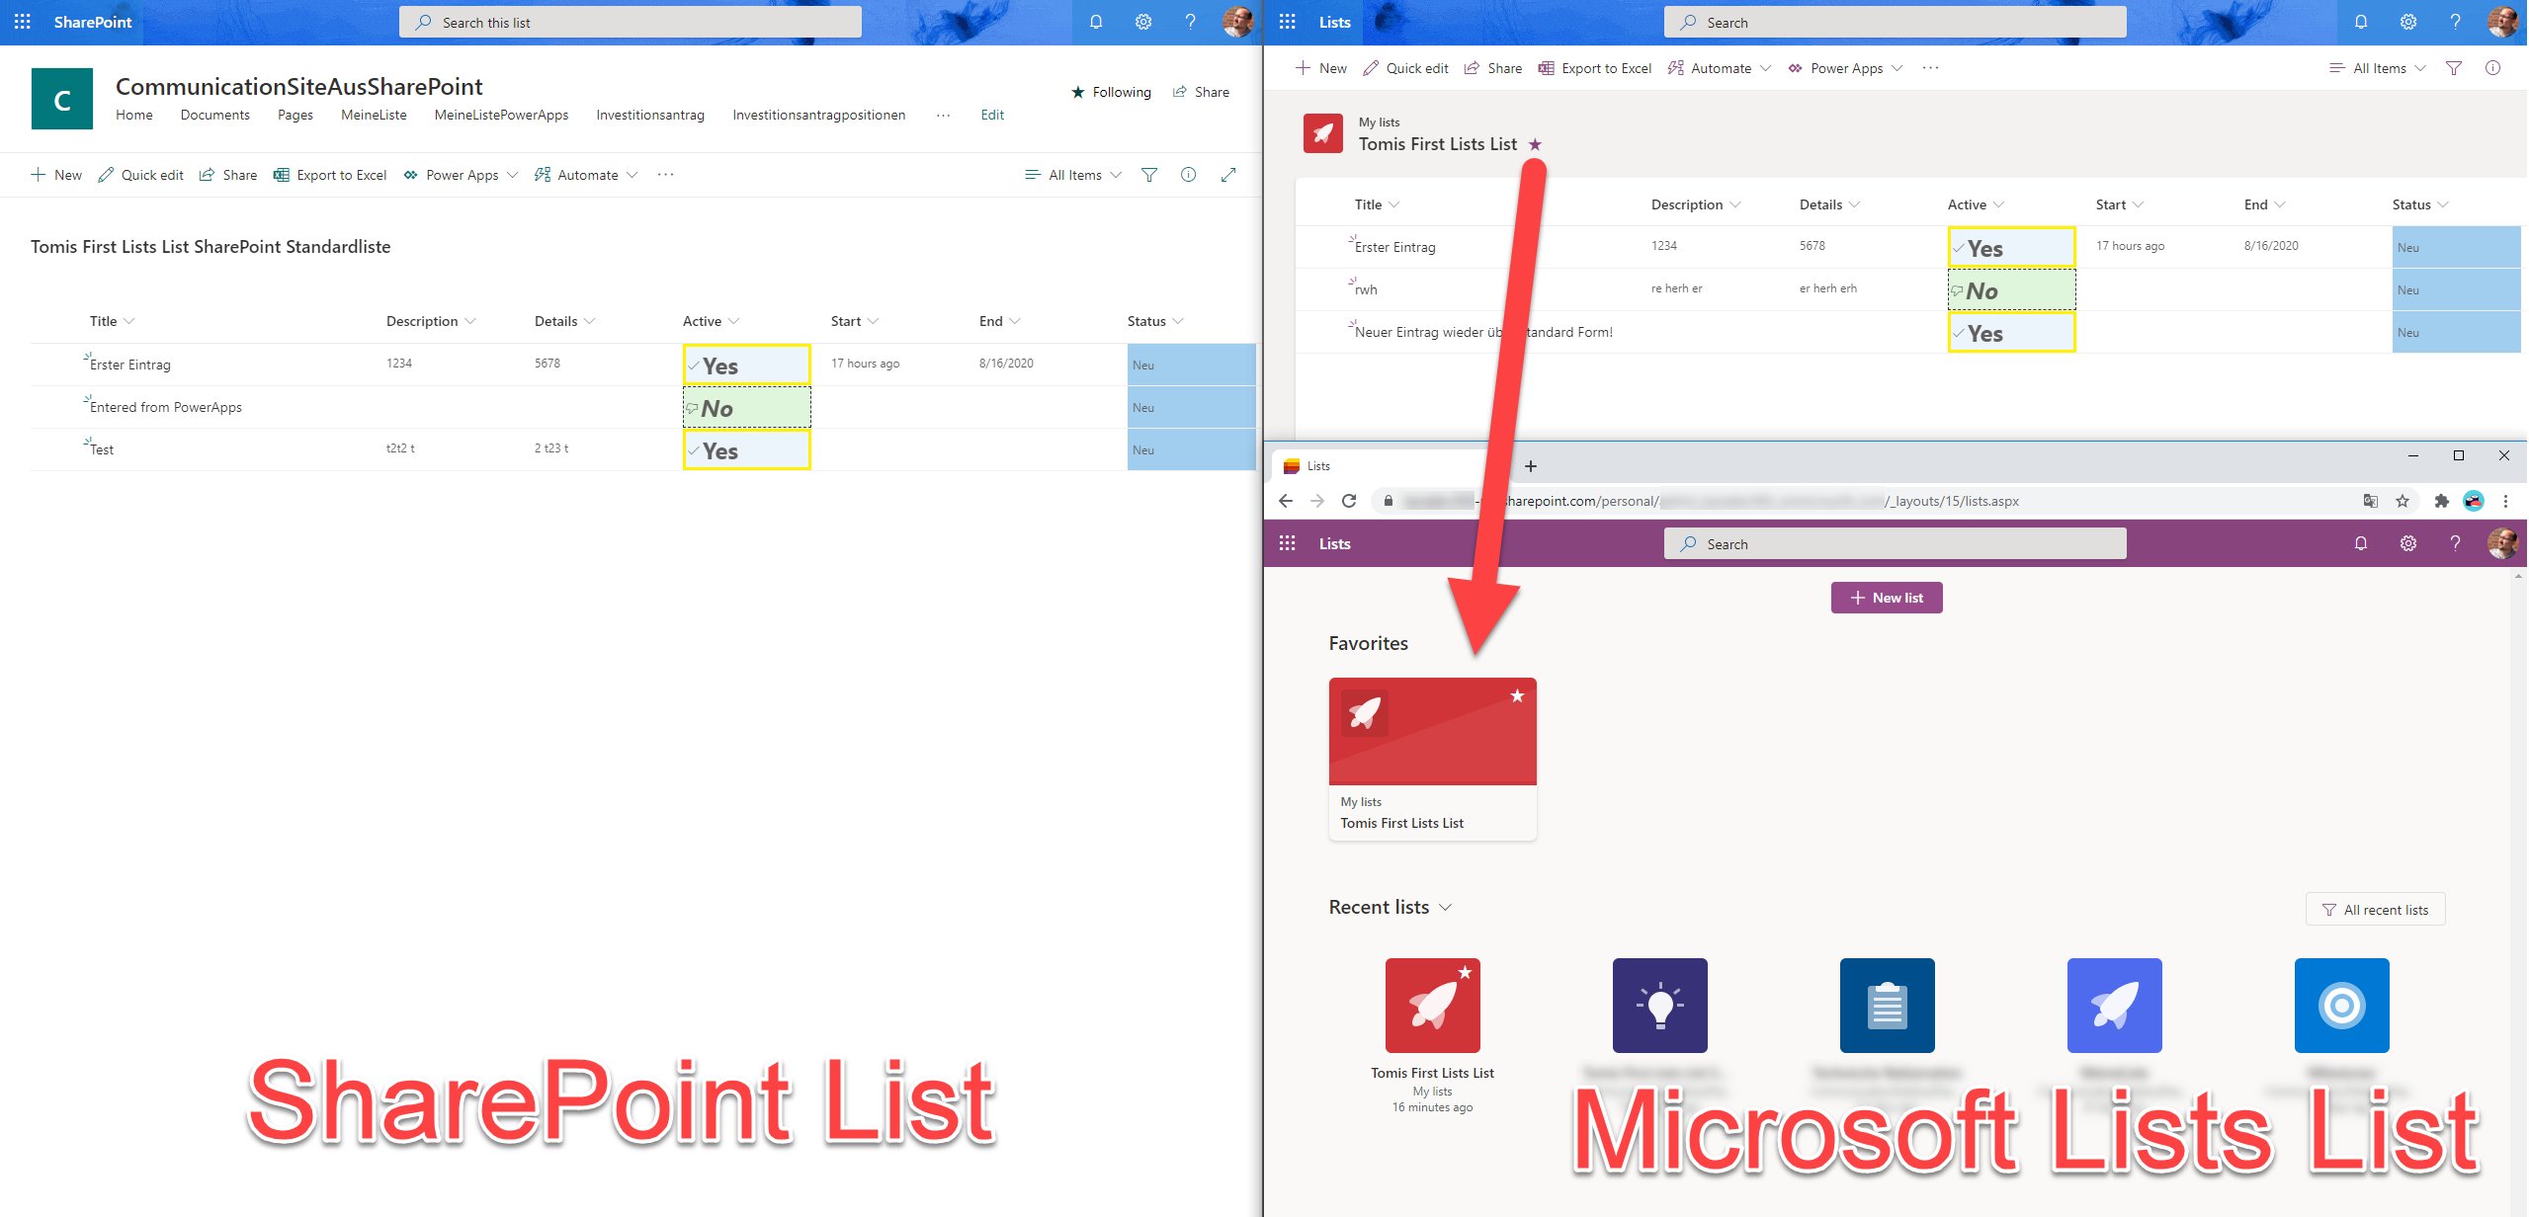The image size is (2529, 1217).
Task: Click the blue Neu status cell
Action: [x=1191, y=365]
